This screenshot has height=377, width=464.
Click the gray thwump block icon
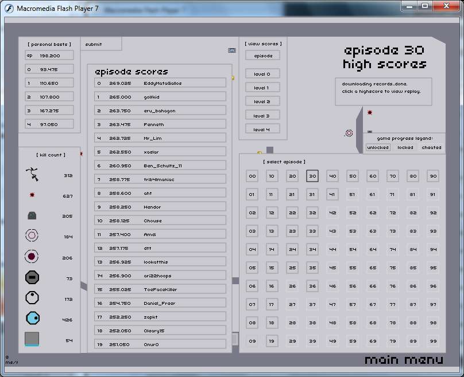click(32, 216)
